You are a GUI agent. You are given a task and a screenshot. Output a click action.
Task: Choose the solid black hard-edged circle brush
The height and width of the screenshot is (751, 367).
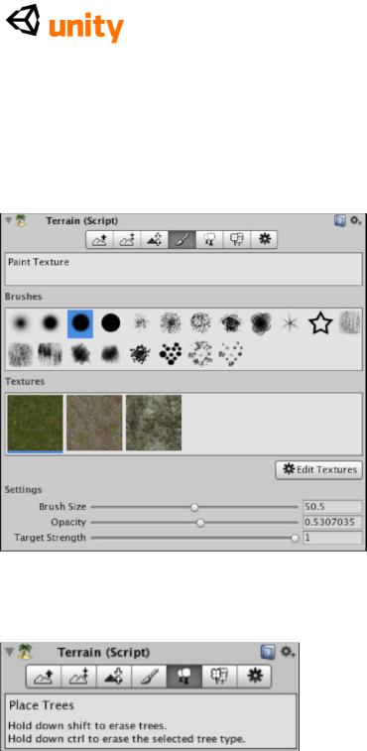[111, 323]
